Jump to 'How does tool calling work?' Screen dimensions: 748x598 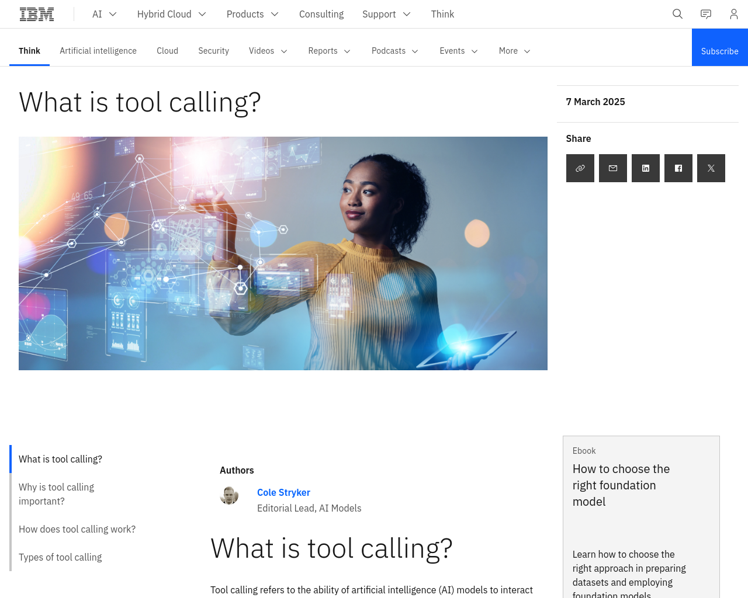point(77,529)
